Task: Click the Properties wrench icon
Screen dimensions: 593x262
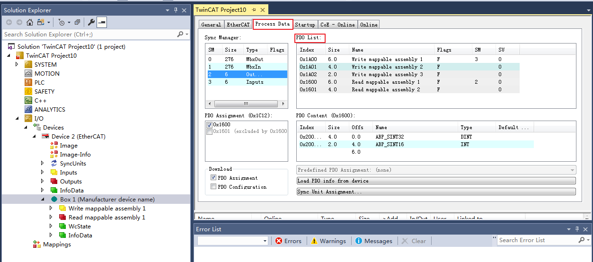Action: [91, 22]
